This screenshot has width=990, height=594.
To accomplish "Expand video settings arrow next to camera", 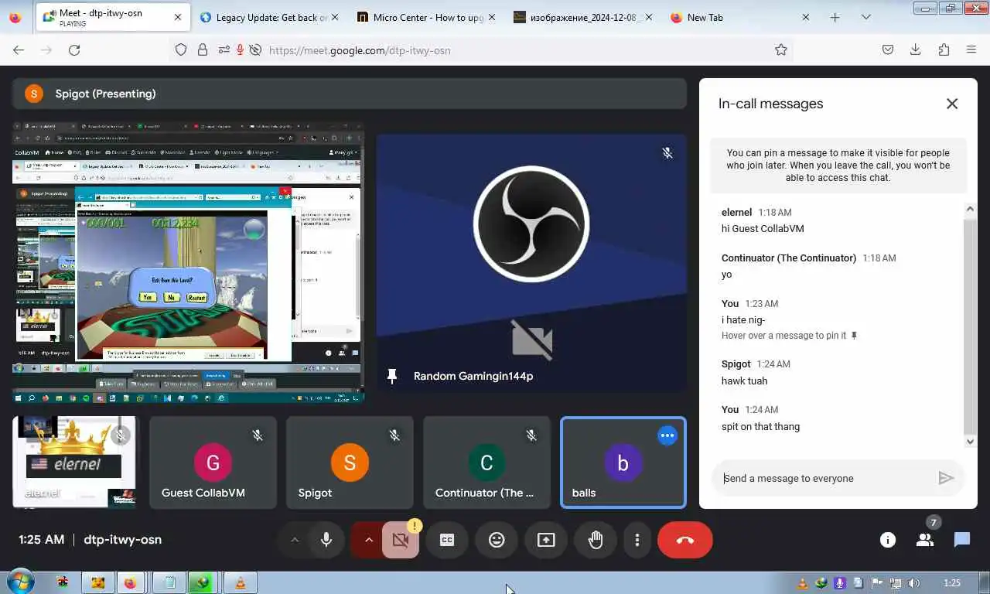I will tap(368, 540).
